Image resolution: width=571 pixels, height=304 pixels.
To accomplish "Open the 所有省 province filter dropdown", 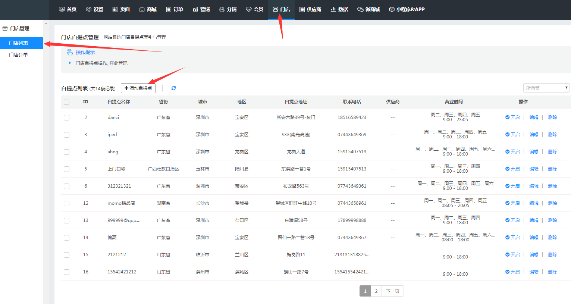I will tap(546, 88).
